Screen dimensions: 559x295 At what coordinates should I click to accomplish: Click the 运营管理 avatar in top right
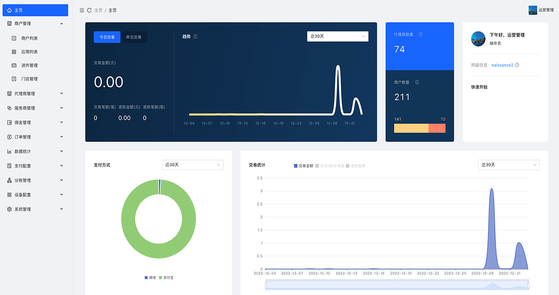(532, 10)
